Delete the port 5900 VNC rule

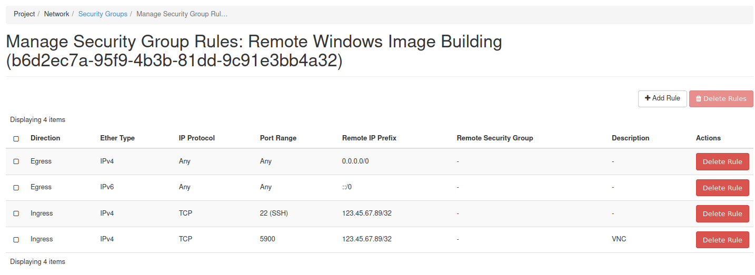[722, 240]
